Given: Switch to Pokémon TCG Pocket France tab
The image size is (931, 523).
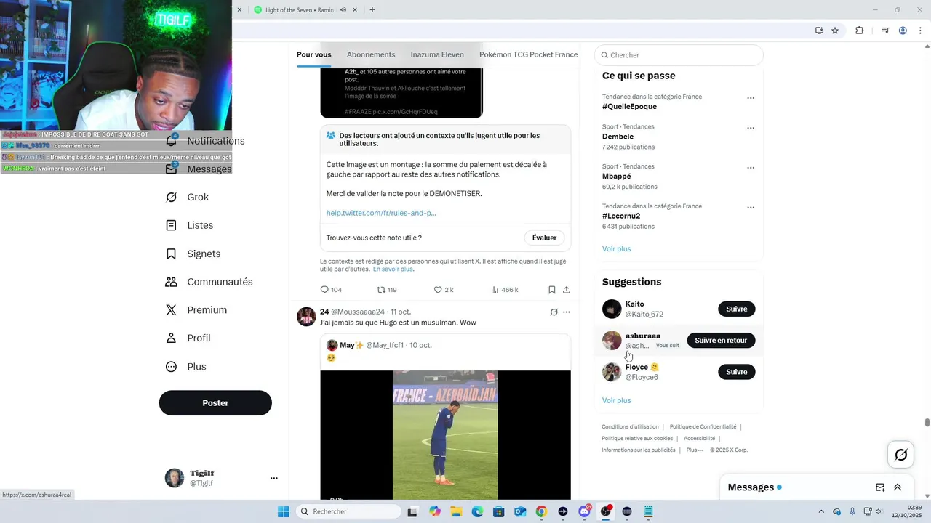Looking at the screenshot, I should 529,54.
